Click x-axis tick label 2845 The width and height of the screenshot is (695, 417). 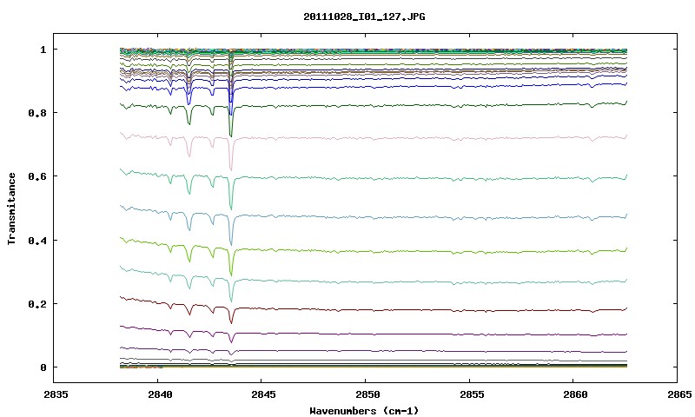pyautogui.click(x=264, y=394)
